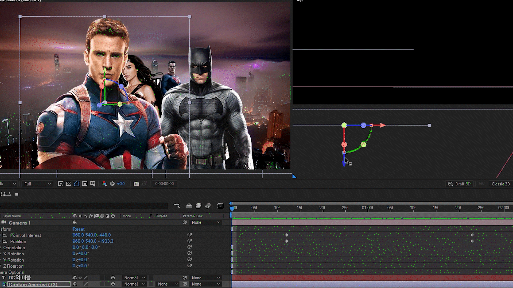This screenshot has width=513, height=288.
Task: Select the Position keyframe near 10f
Action: point(287,241)
